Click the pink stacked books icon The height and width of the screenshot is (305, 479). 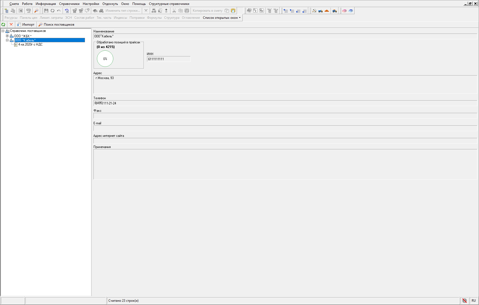[344, 11]
